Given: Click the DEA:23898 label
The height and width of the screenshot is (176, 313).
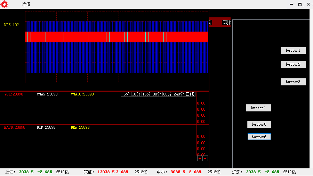Looking at the screenshot, I should [x=80, y=127].
